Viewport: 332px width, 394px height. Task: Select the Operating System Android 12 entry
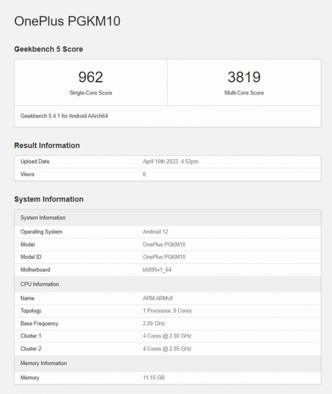point(154,231)
